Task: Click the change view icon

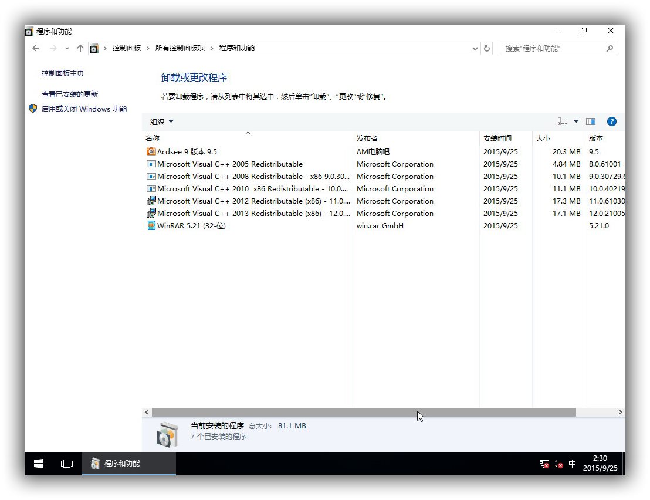Action: pos(563,121)
